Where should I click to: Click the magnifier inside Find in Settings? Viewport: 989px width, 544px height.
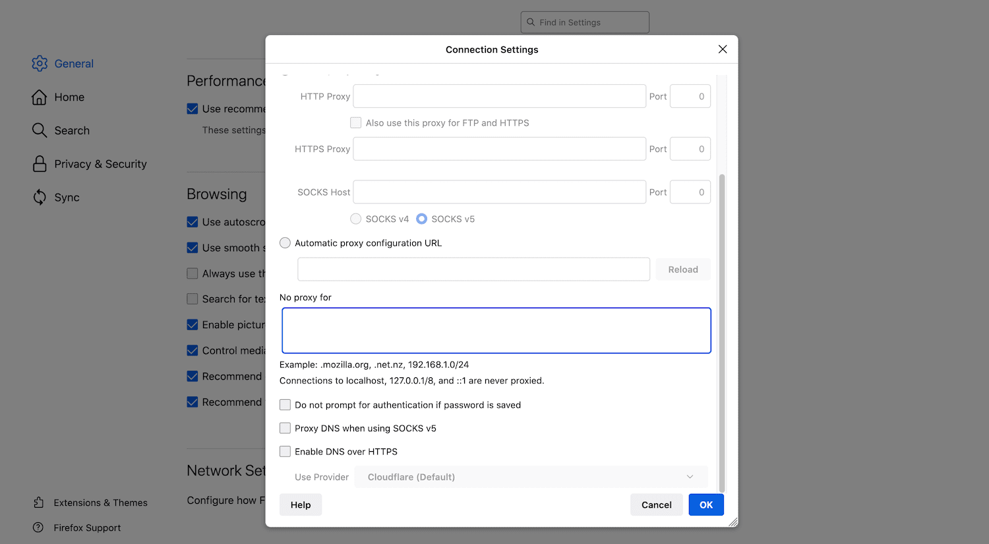click(x=531, y=22)
